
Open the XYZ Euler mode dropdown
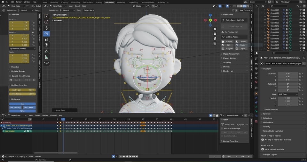pos(288,94)
